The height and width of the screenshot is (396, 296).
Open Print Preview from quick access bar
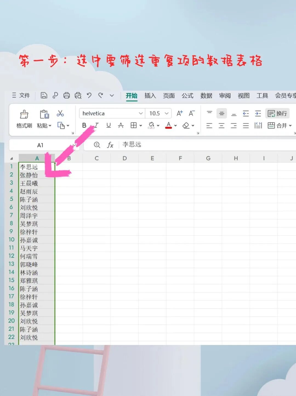(x=78, y=96)
